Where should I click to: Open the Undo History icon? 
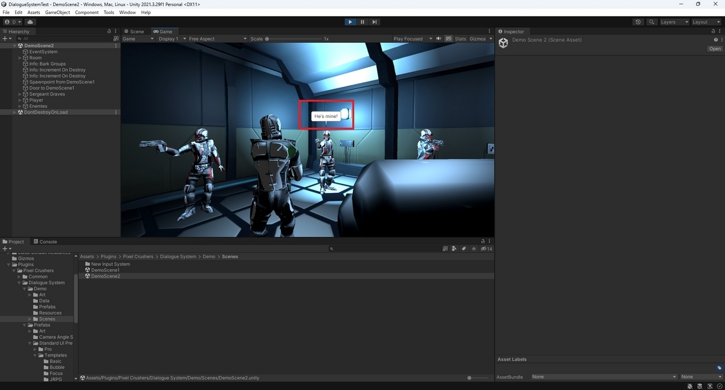click(x=639, y=22)
